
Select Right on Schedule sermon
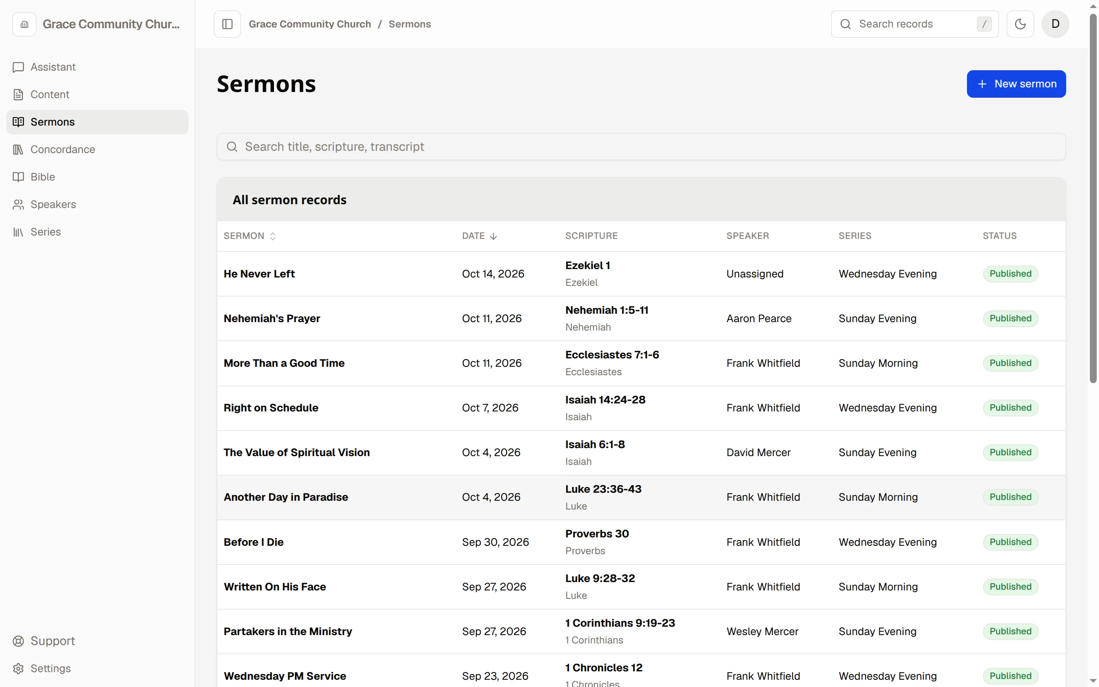coord(271,408)
